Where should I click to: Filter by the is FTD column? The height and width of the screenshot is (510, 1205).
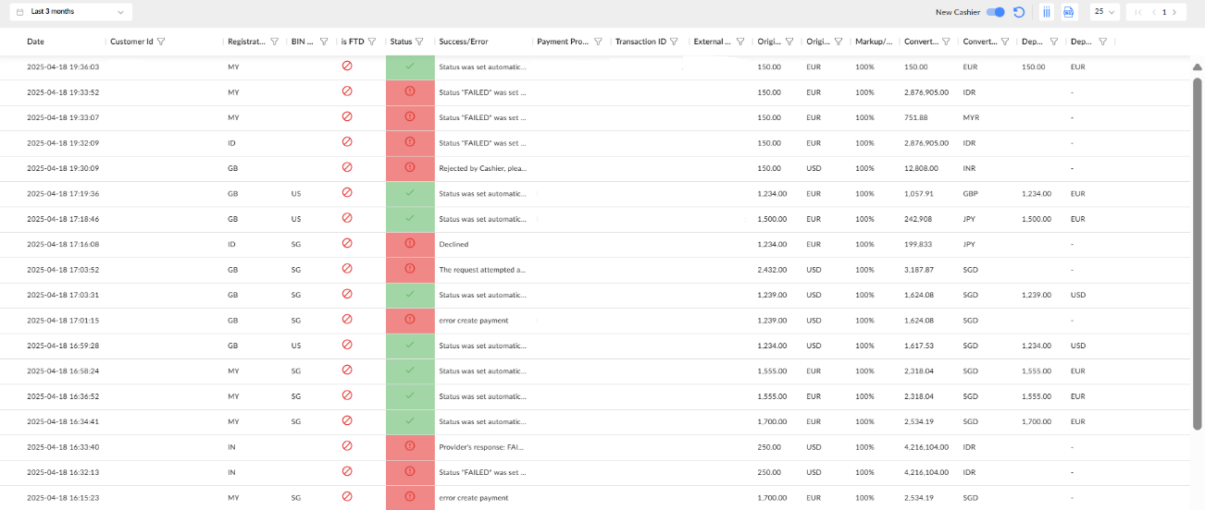click(371, 42)
